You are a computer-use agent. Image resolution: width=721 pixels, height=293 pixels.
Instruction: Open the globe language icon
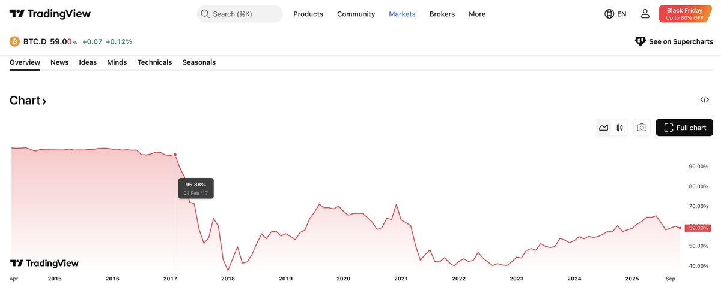[x=609, y=14]
